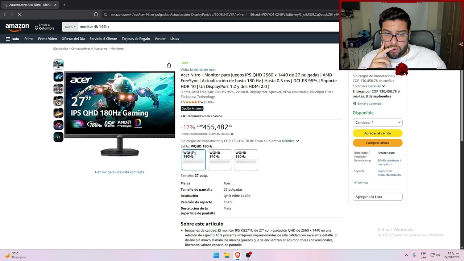The height and width of the screenshot is (261, 464).
Task: Expand Ver más seller details
Action: point(361,183)
